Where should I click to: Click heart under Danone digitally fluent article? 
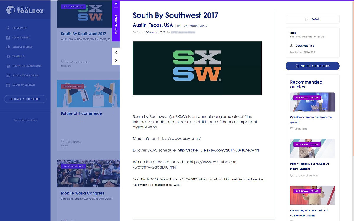291,175
